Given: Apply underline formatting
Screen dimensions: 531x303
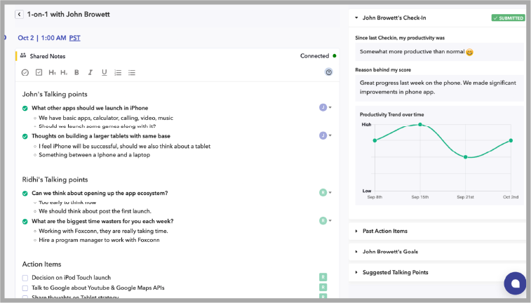Looking at the screenshot, I should 104,72.
